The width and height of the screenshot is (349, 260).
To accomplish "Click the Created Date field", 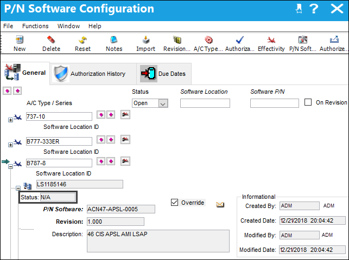I will [x=313, y=220].
